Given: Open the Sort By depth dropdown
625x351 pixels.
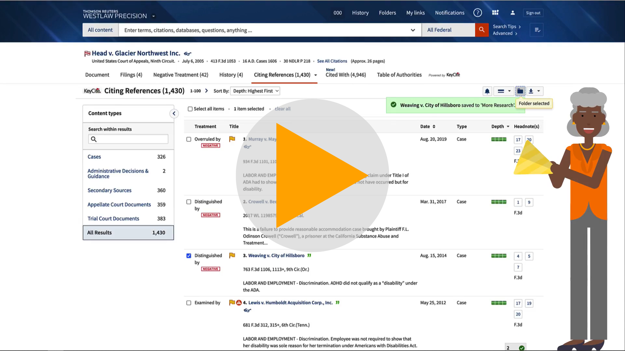Looking at the screenshot, I should click(x=256, y=91).
